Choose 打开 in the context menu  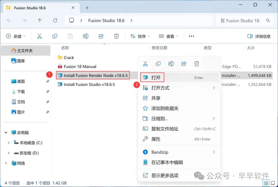pos(179,77)
